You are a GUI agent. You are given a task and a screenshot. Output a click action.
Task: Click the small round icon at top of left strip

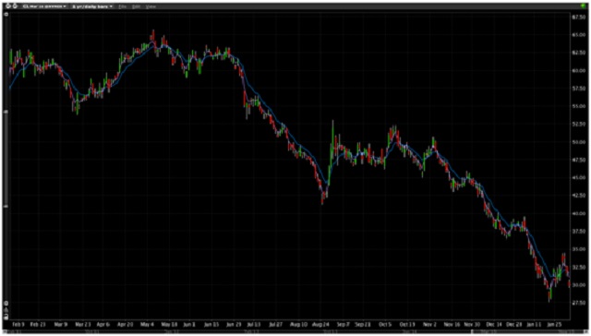coord(6,15)
